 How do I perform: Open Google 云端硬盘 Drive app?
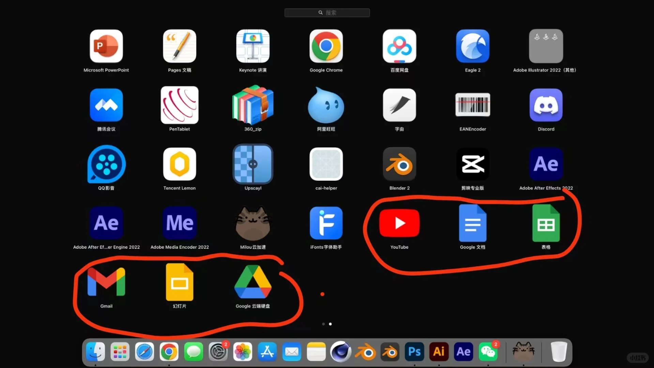pyautogui.click(x=253, y=282)
